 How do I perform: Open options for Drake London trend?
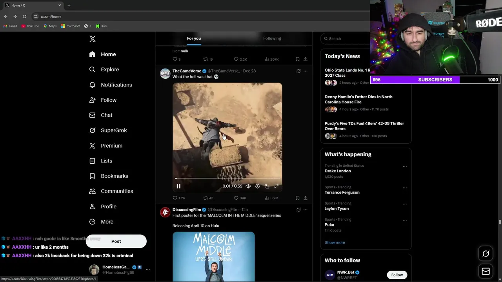click(405, 166)
